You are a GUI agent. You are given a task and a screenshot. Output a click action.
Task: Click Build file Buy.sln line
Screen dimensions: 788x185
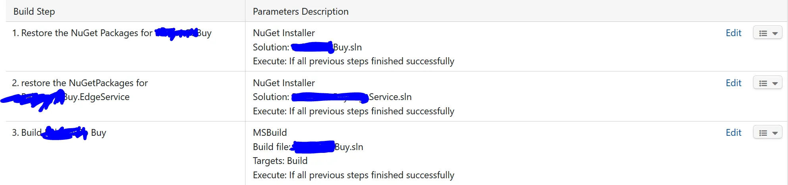348,147
